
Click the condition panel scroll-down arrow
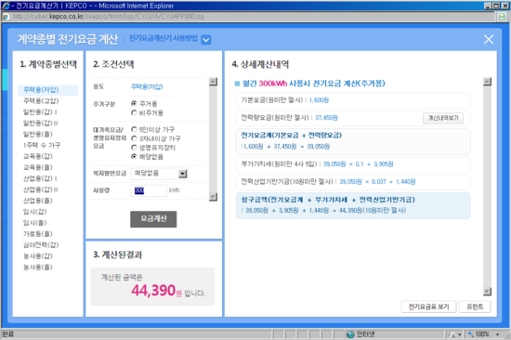(213, 197)
